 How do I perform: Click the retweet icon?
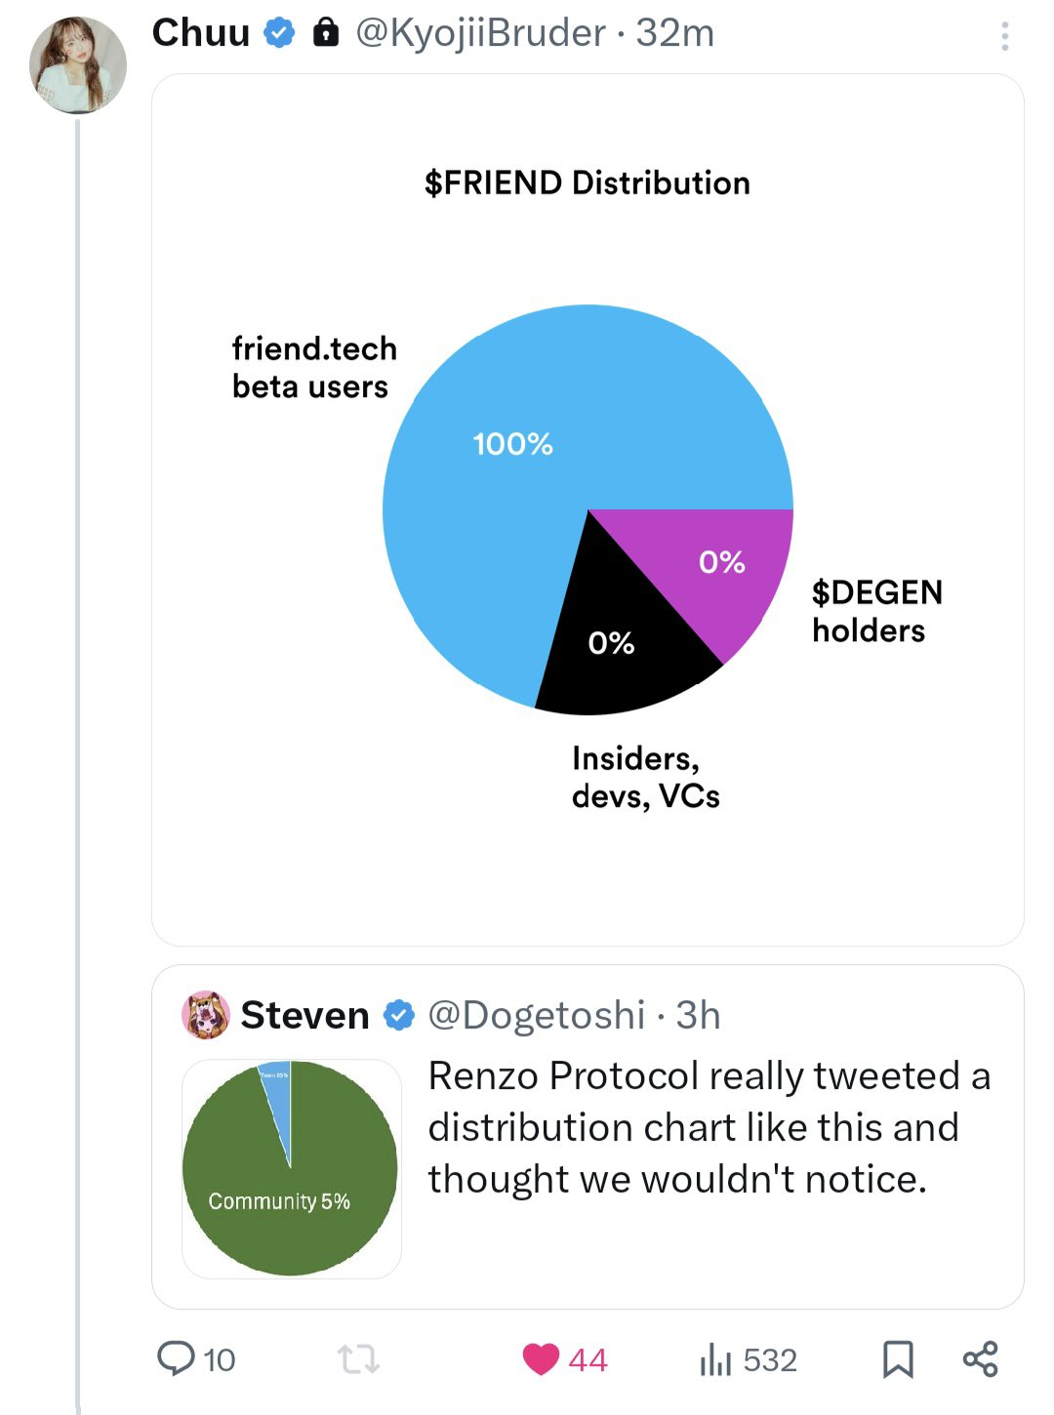coord(358,1358)
